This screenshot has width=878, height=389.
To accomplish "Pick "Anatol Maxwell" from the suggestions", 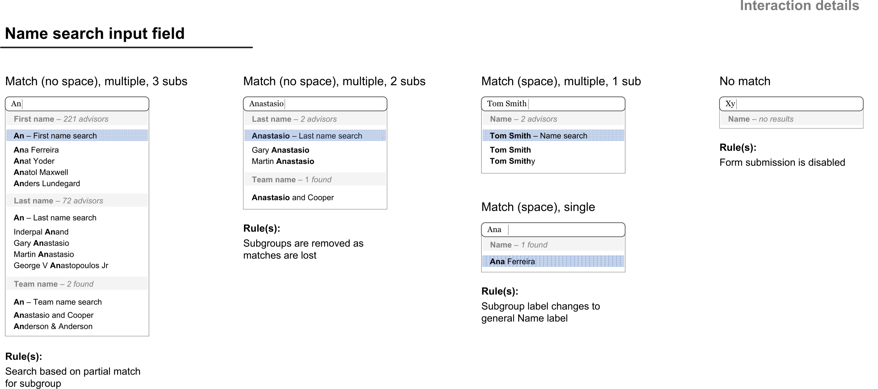I will coord(41,172).
